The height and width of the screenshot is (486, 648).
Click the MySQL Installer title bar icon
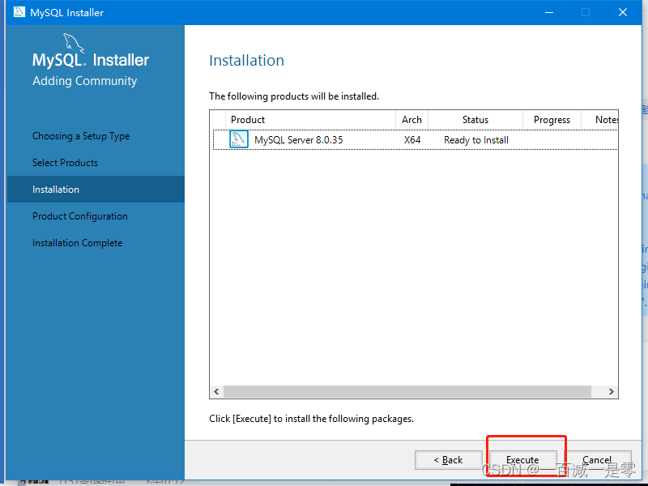tap(19, 12)
